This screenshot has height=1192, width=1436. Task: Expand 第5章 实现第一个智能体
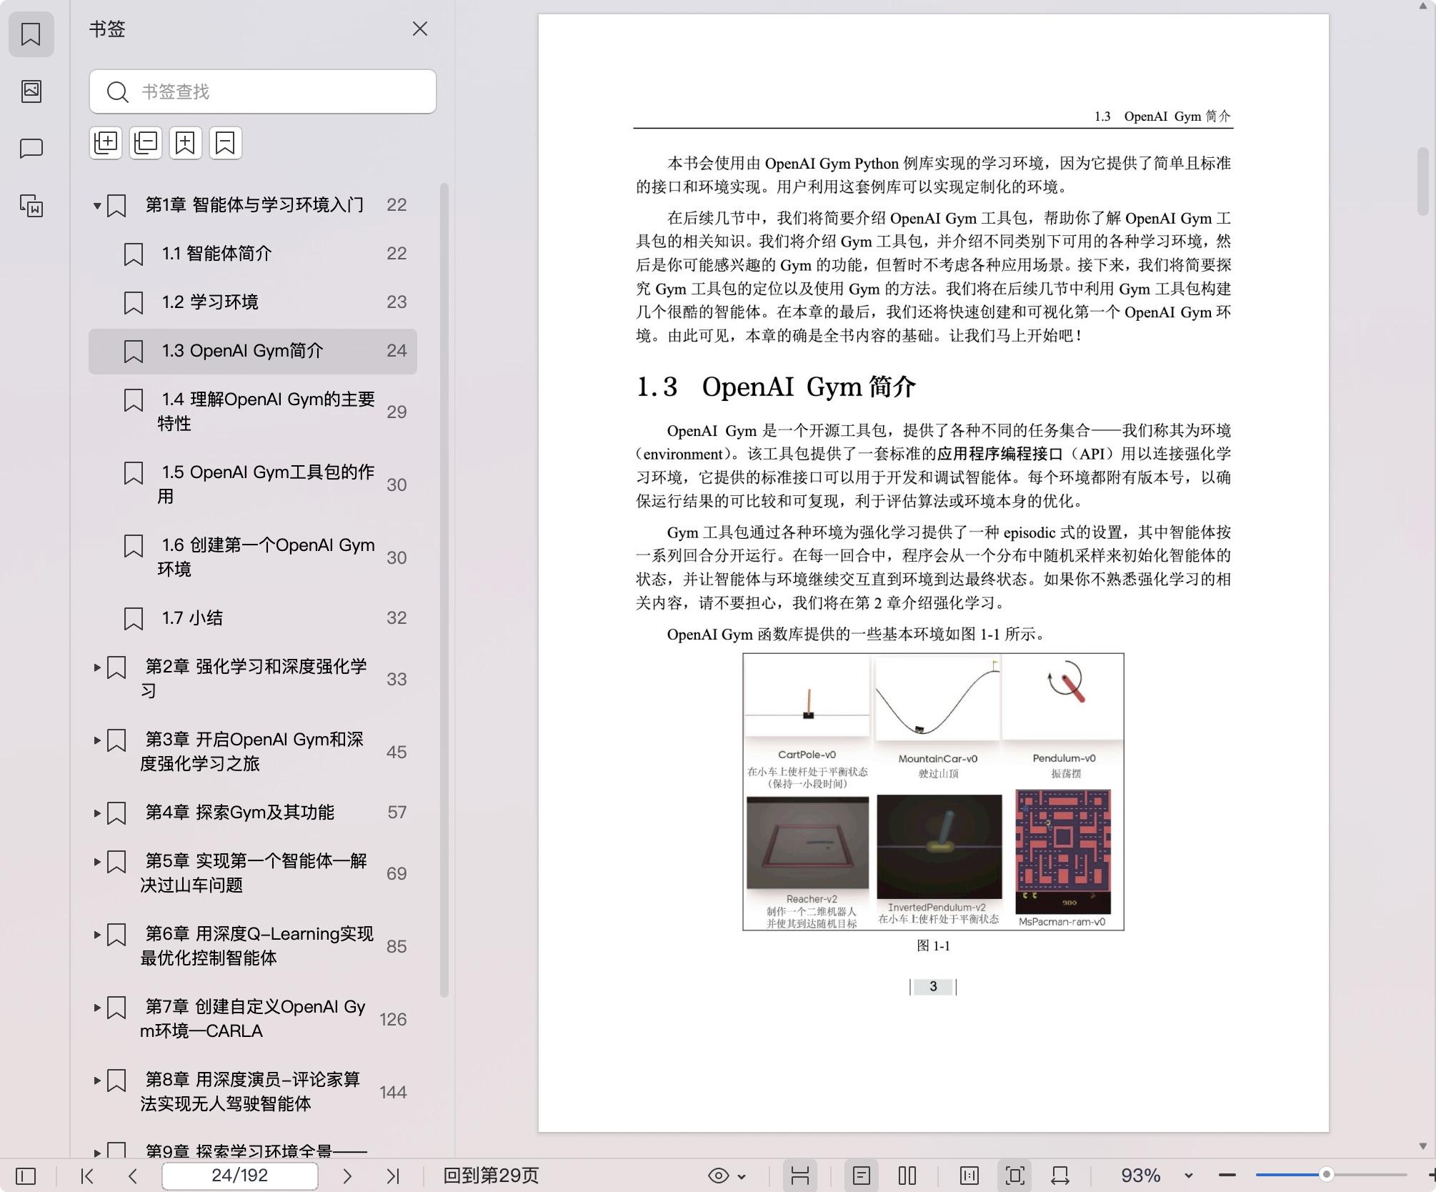tap(96, 862)
